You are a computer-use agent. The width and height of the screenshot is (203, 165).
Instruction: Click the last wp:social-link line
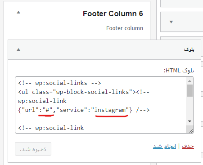[51, 128]
